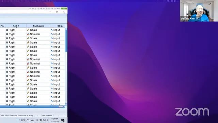Minimize the SPSS window
Screen dimensions: 218x123
(50, 12)
